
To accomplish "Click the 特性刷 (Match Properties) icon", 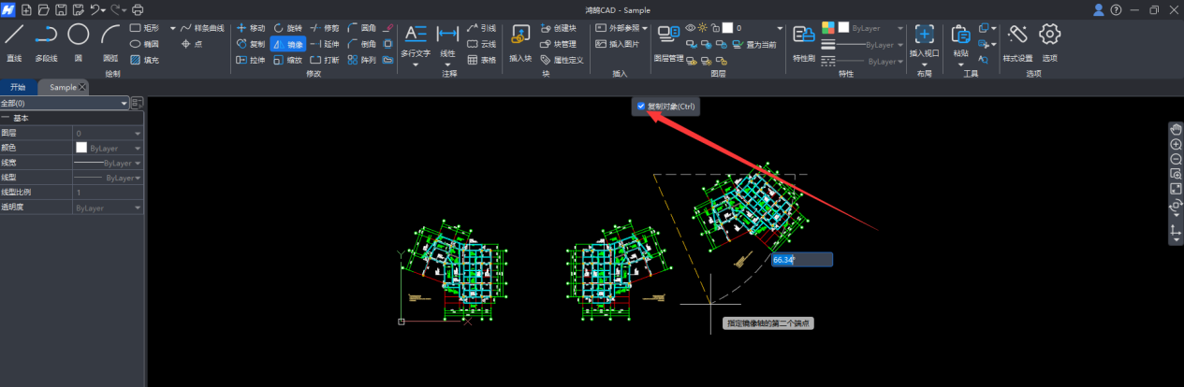I will tap(804, 41).
